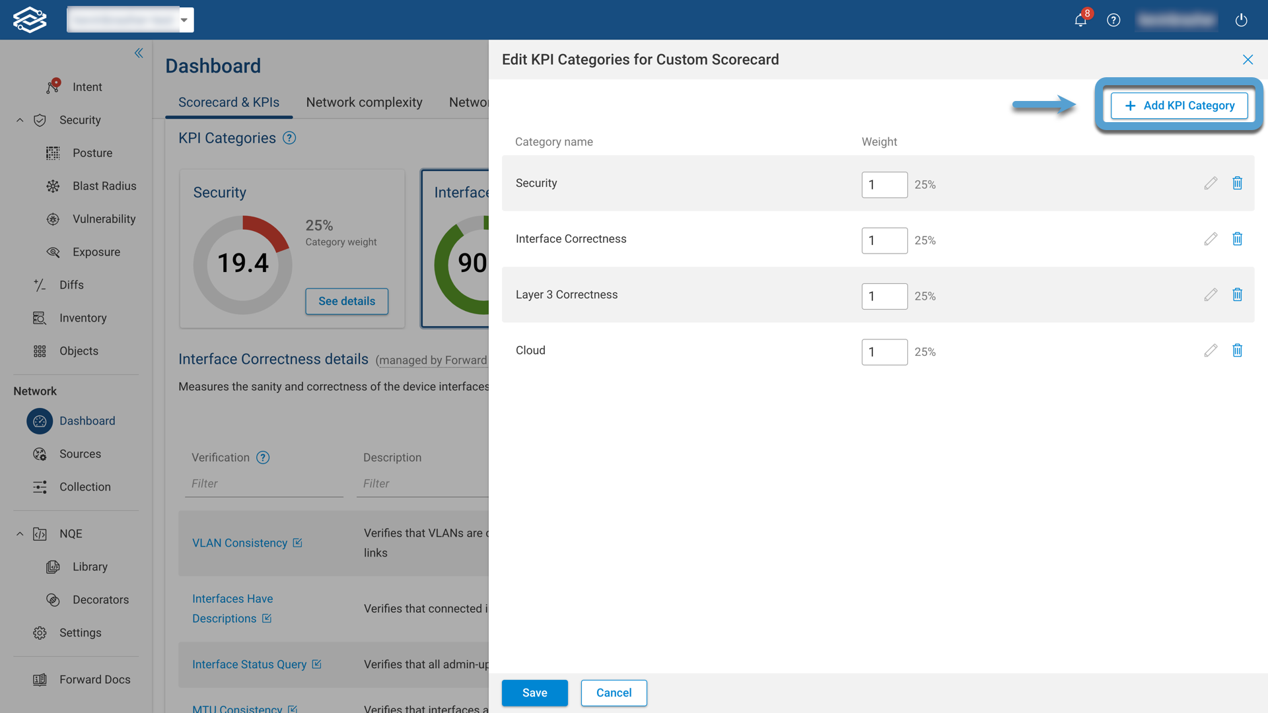Image resolution: width=1268 pixels, height=713 pixels.
Task: Open the Forward Docs documentation
Action: click(x=94, y=679)
